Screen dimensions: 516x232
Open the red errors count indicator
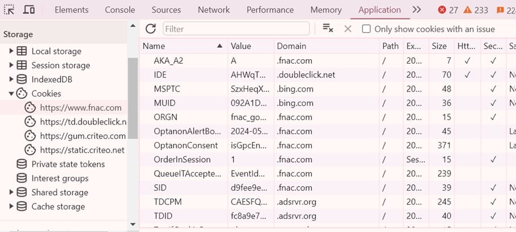tap(448, 10)
